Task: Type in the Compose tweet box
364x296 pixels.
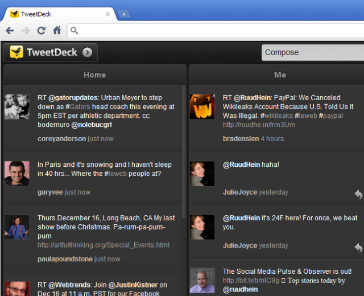Action: pos(312,52)
